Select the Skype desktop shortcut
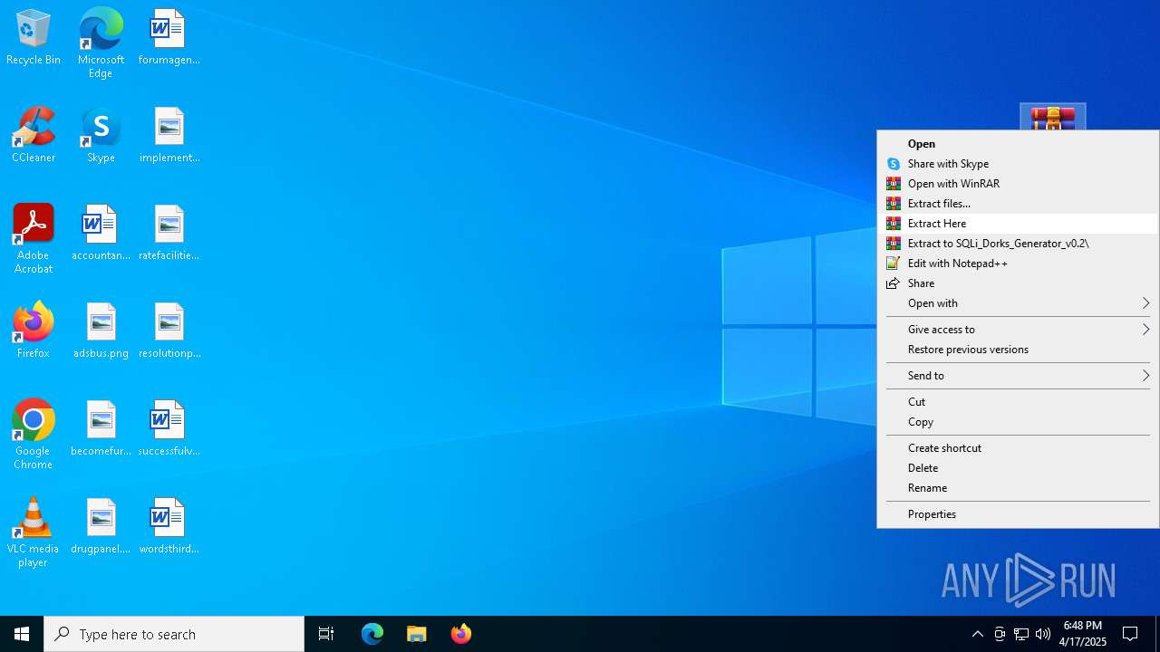Image resolution: width=1160 pixels, height=652 pixels. point(101,136)
